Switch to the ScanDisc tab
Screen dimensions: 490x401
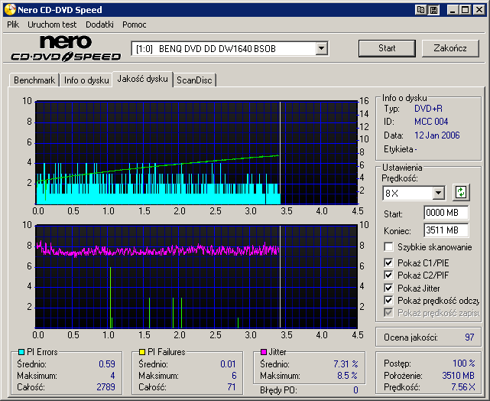click(194, 80)
